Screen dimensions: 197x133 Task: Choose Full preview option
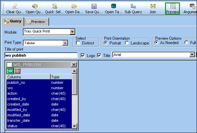point(186,42)
